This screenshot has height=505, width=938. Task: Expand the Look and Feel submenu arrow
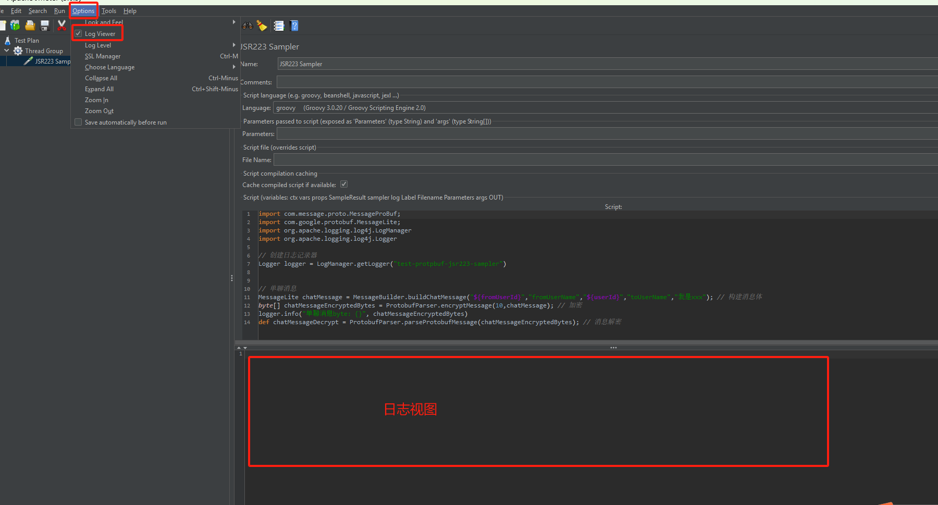234,22
